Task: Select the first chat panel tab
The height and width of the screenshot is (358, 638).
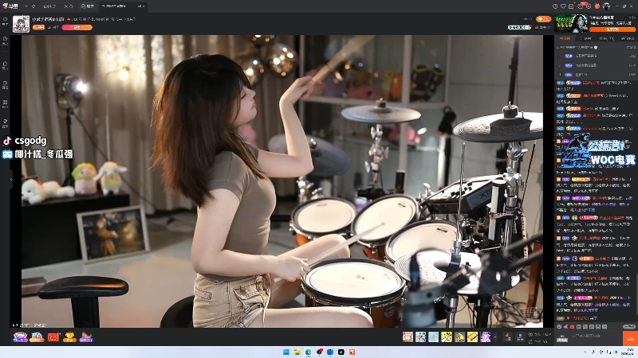Action: pyautogui.click(x=565, y=37)
